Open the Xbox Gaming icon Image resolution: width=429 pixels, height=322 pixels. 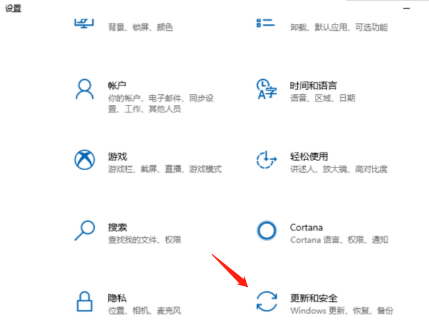[x=85, y=159]
